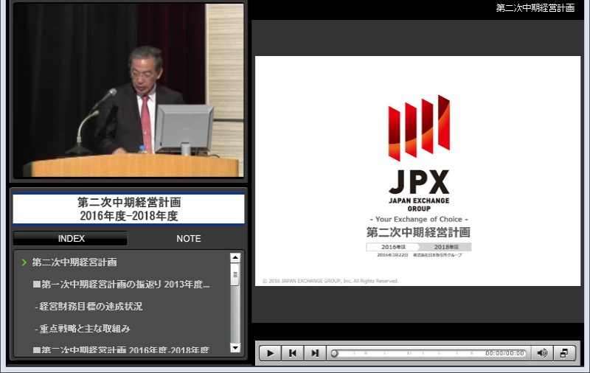Skip to the next slide button
Screen dimensions: 590x373
point(315,353)
